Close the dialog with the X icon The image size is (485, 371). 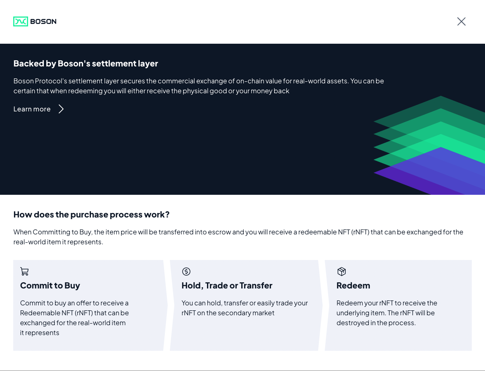point(461,21)
